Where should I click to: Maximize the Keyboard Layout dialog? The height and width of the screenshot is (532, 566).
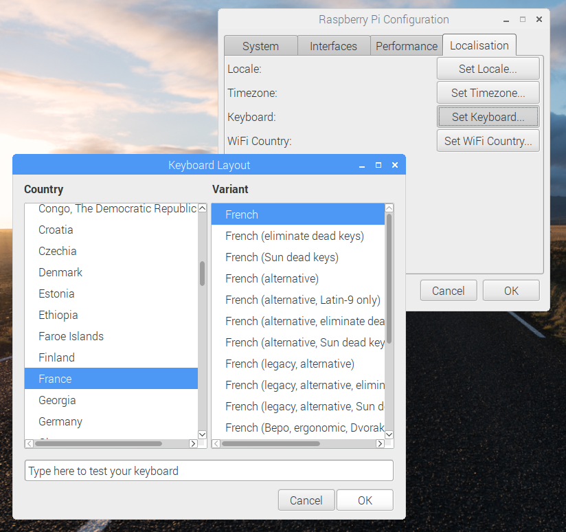(x=378, y=166)
